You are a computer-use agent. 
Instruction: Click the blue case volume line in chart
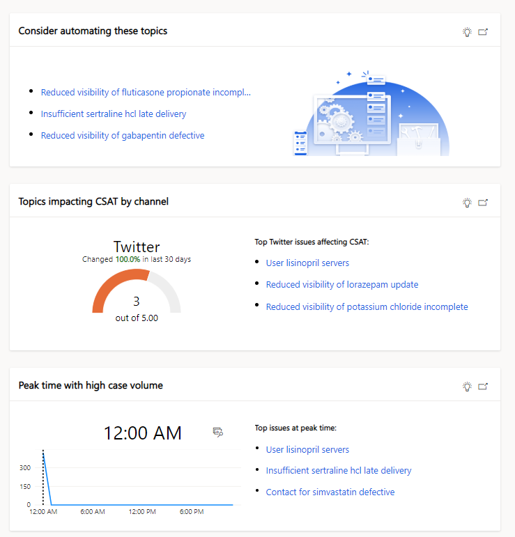pos(137,504)
